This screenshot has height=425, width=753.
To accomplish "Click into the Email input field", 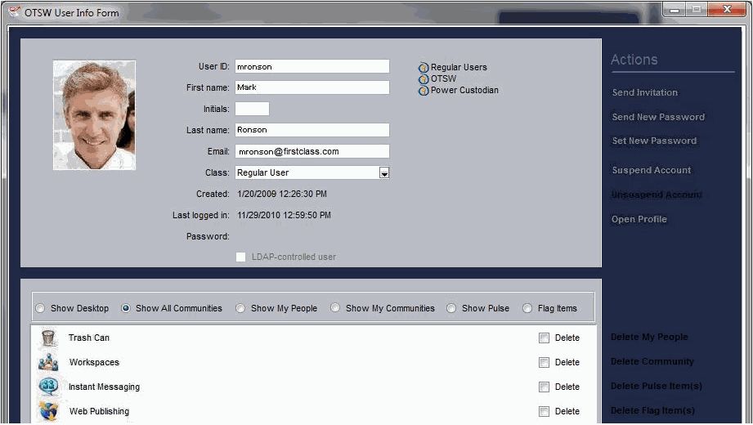I will (312, 152).
